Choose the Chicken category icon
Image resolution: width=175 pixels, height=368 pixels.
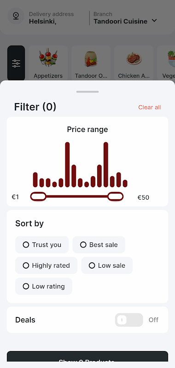[134, 59]
